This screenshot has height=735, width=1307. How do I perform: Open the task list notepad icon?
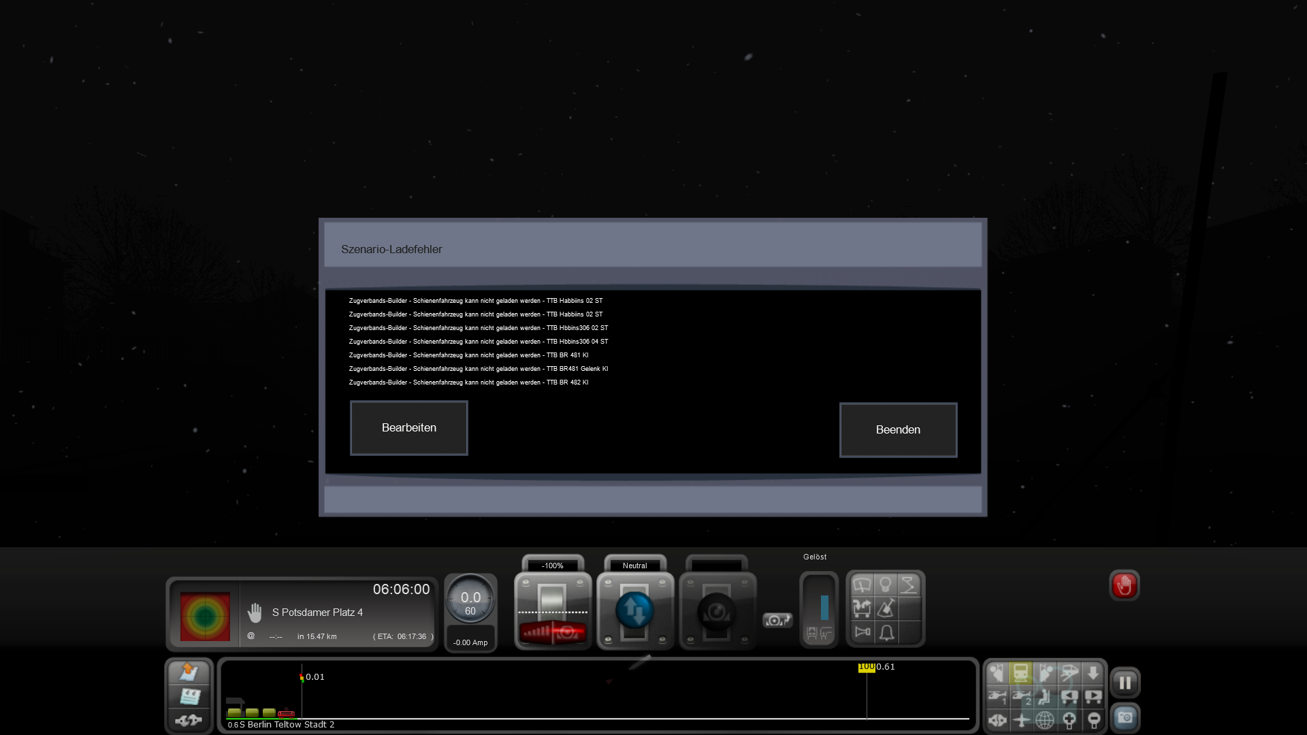click(x=189, y=696)
